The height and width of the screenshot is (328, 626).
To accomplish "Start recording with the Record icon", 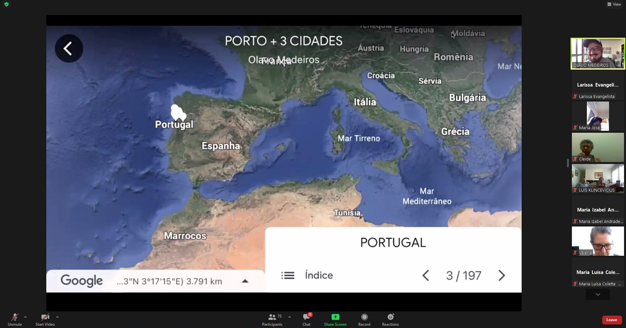I will click(x=364, y=317).
